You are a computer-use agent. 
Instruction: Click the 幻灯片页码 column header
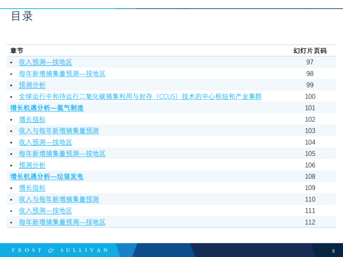pos(310,51)
